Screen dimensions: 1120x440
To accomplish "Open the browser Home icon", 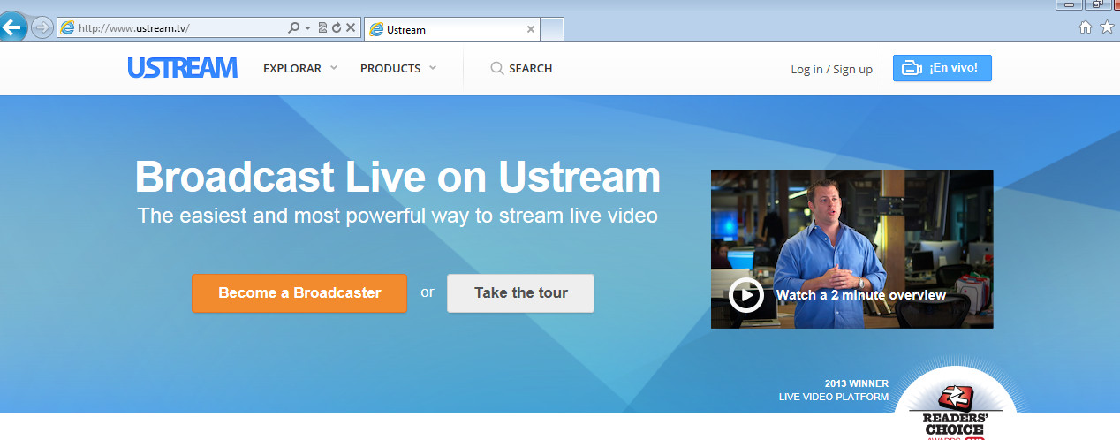I will pyautogui.click(x=1086, y=28).
